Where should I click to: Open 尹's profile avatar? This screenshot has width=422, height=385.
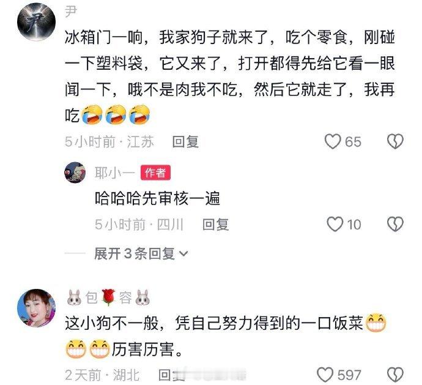(x=36, y=22)
